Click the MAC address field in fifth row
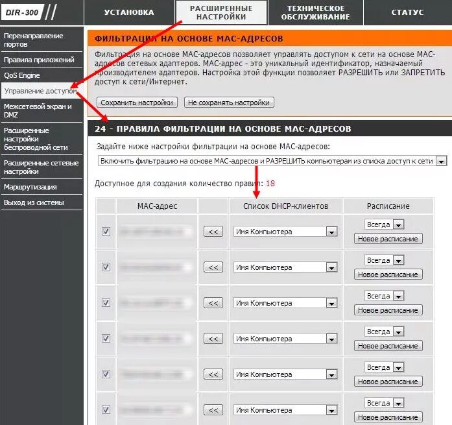 click(156, 374)
